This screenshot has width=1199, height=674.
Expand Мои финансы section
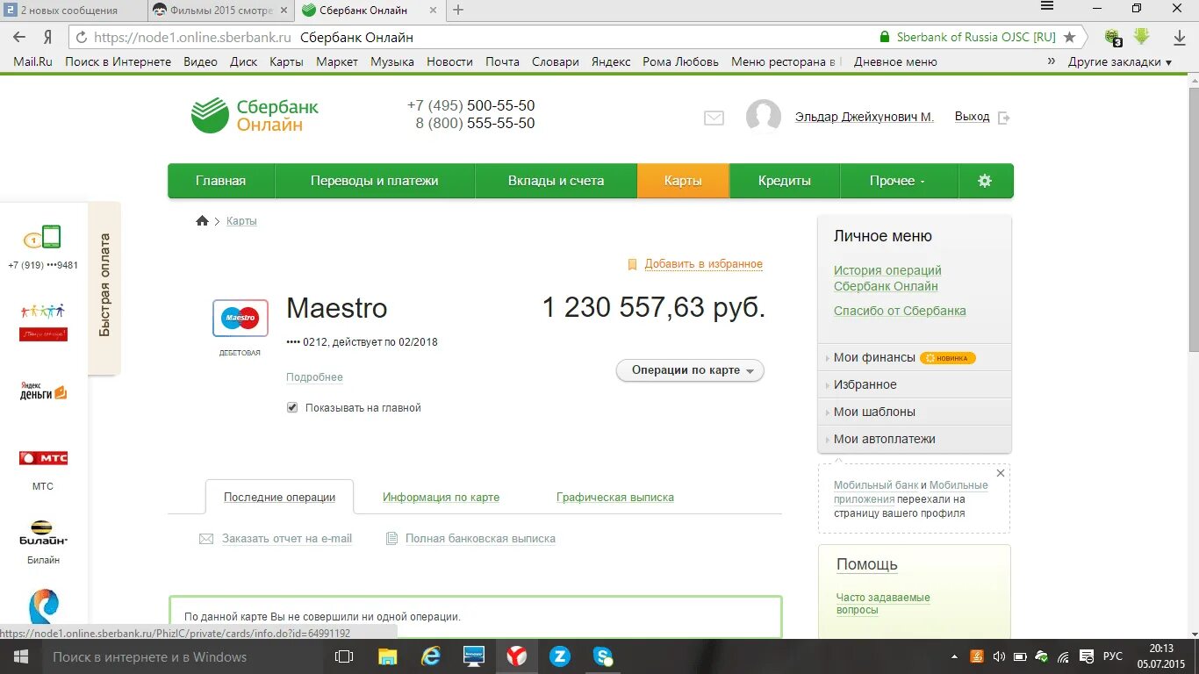click(x=914, y=357)
